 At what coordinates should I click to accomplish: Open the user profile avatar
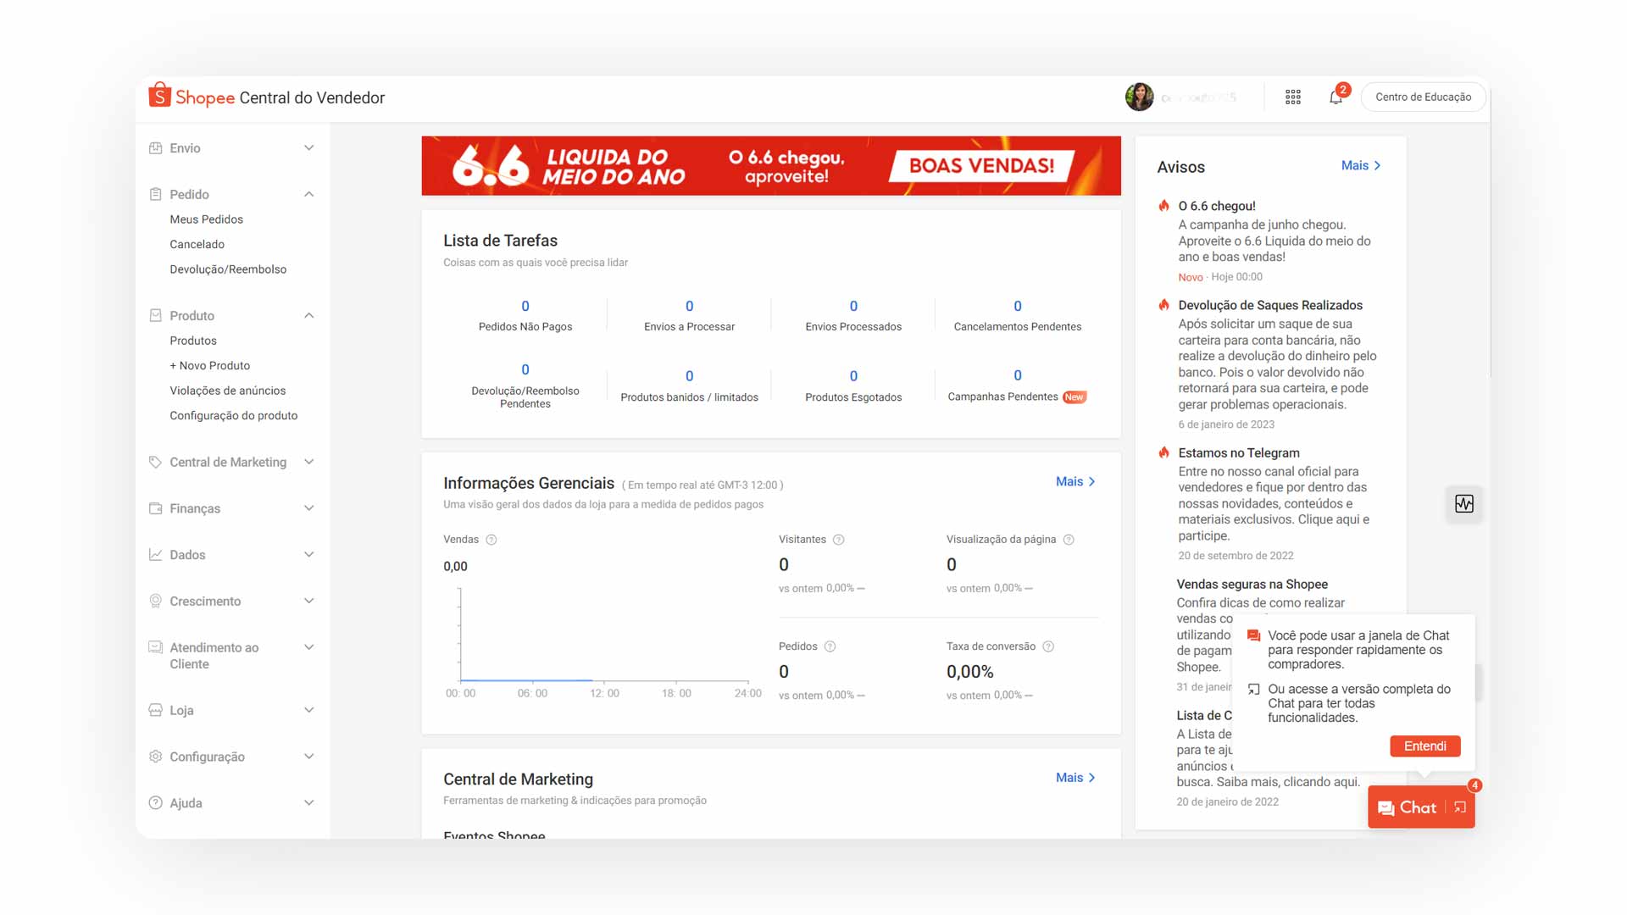pyautogui.click(x=1139, y=97)
